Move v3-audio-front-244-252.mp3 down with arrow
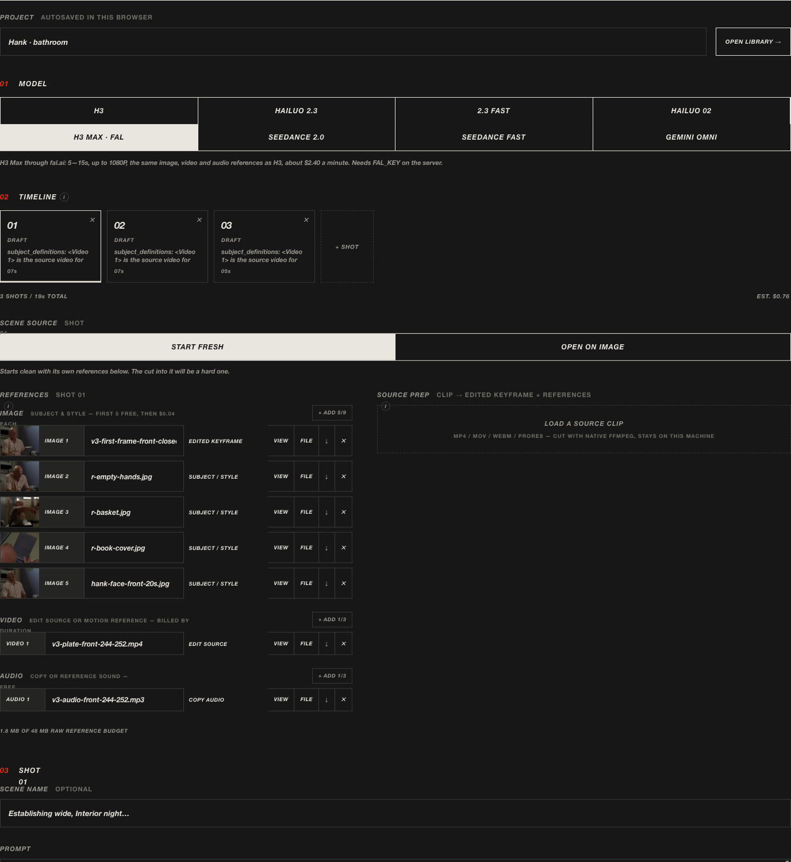The width and height of the screenshot is (791, 862). pos(327,699)
